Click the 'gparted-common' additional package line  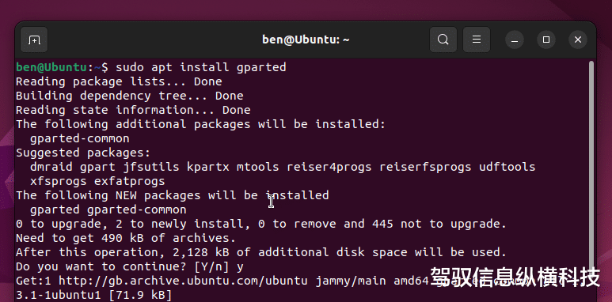pos(80,138)
